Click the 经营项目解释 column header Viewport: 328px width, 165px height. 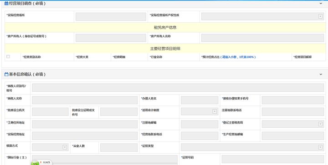[302, 57]
